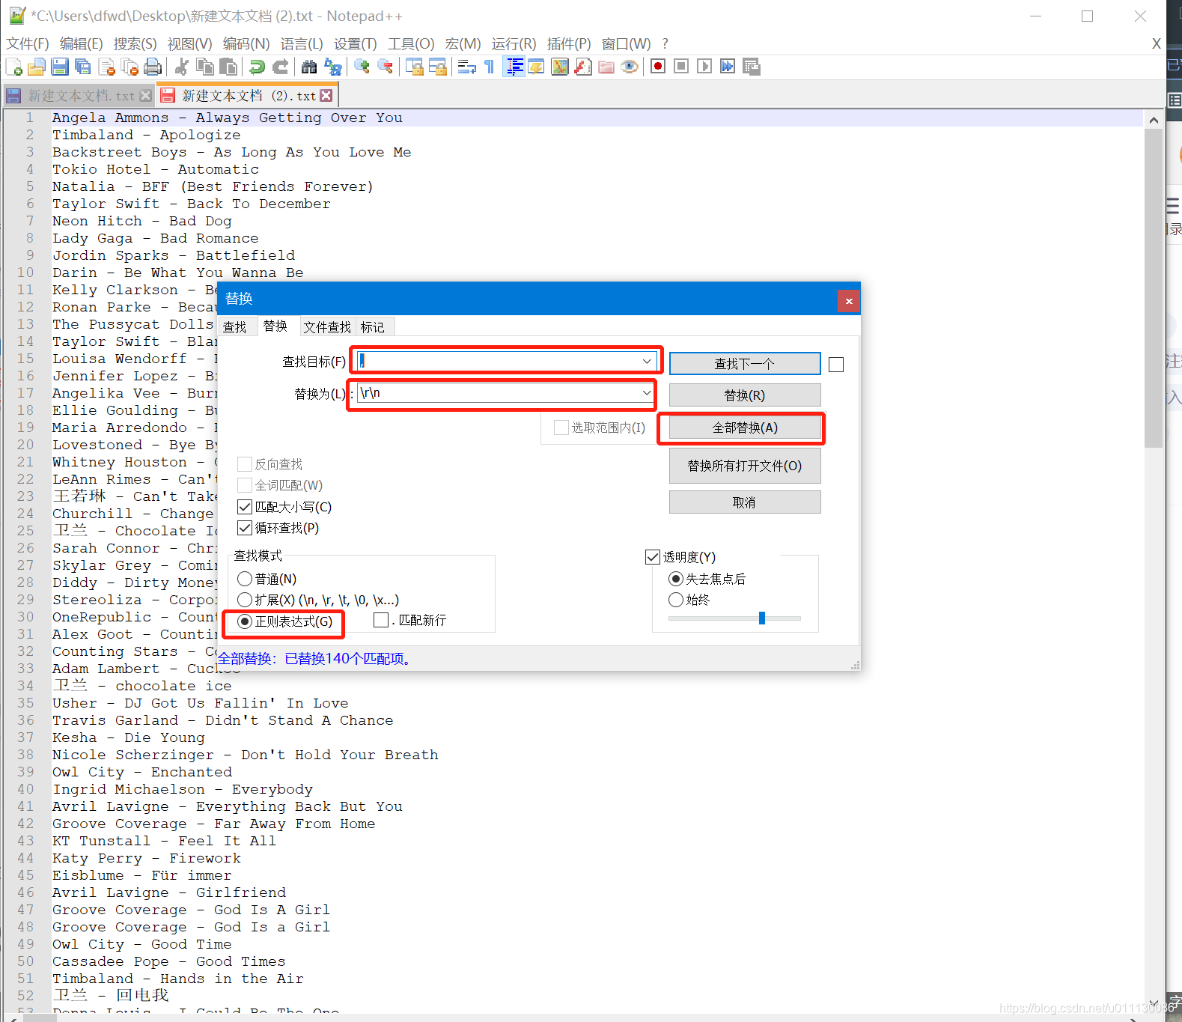This screenshot has width=1182, height=1022.
Task: Click the Monitoring eye toolbar icon
Action: pyautogui.click(x=630, y=67)
